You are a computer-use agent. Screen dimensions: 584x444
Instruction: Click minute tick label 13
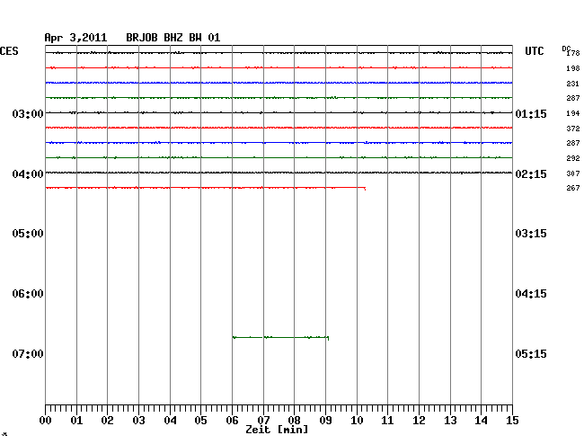click(x=450, y=421)
